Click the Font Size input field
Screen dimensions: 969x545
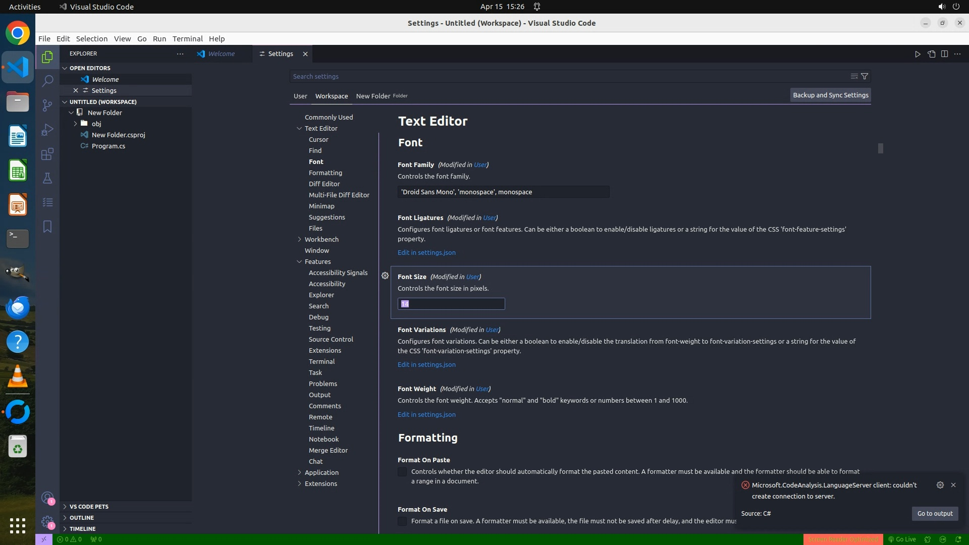pos(451,304)
